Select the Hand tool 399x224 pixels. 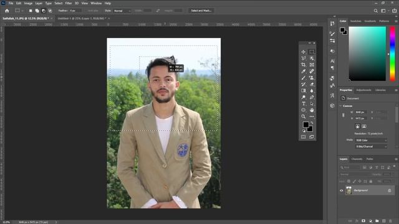(312, 110)
